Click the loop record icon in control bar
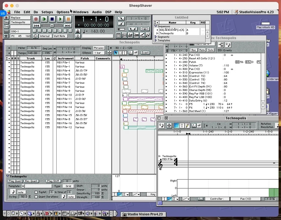Image resolution: width=281 pixels, height=220 pixels. click(145, 29)
